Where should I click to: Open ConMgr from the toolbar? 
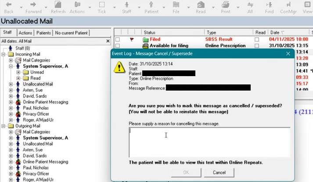pos(288,7)
